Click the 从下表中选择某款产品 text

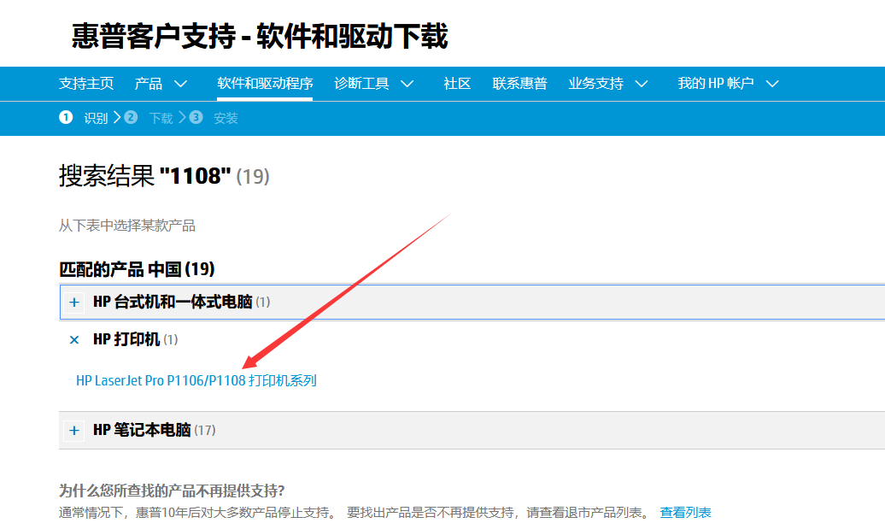tap(127, 226)
